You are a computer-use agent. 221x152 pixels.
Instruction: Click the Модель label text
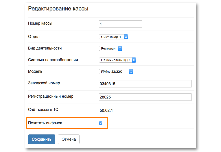[35, 72]
